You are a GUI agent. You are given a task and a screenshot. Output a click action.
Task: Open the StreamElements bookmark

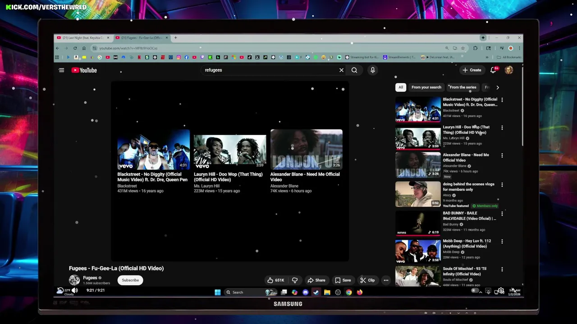pyautogui.click(x=399, y=57)
